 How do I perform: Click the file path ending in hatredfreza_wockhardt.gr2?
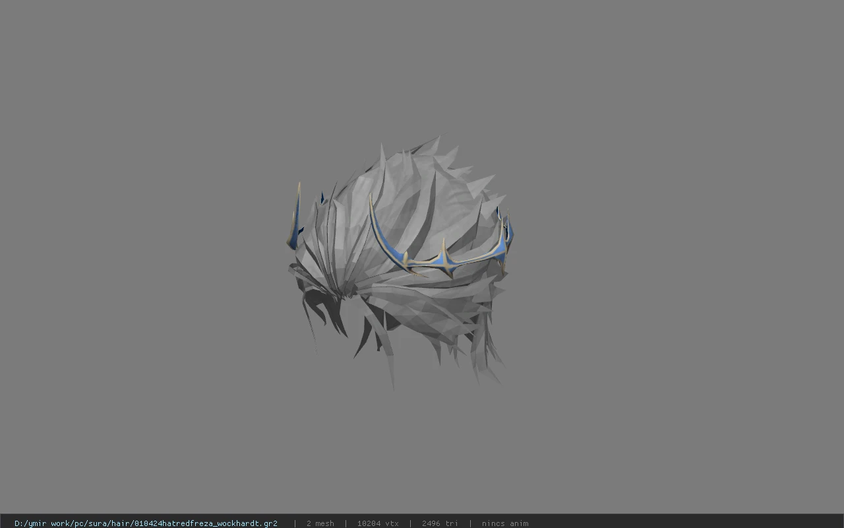pyautogui.click(x=146, y=523)
